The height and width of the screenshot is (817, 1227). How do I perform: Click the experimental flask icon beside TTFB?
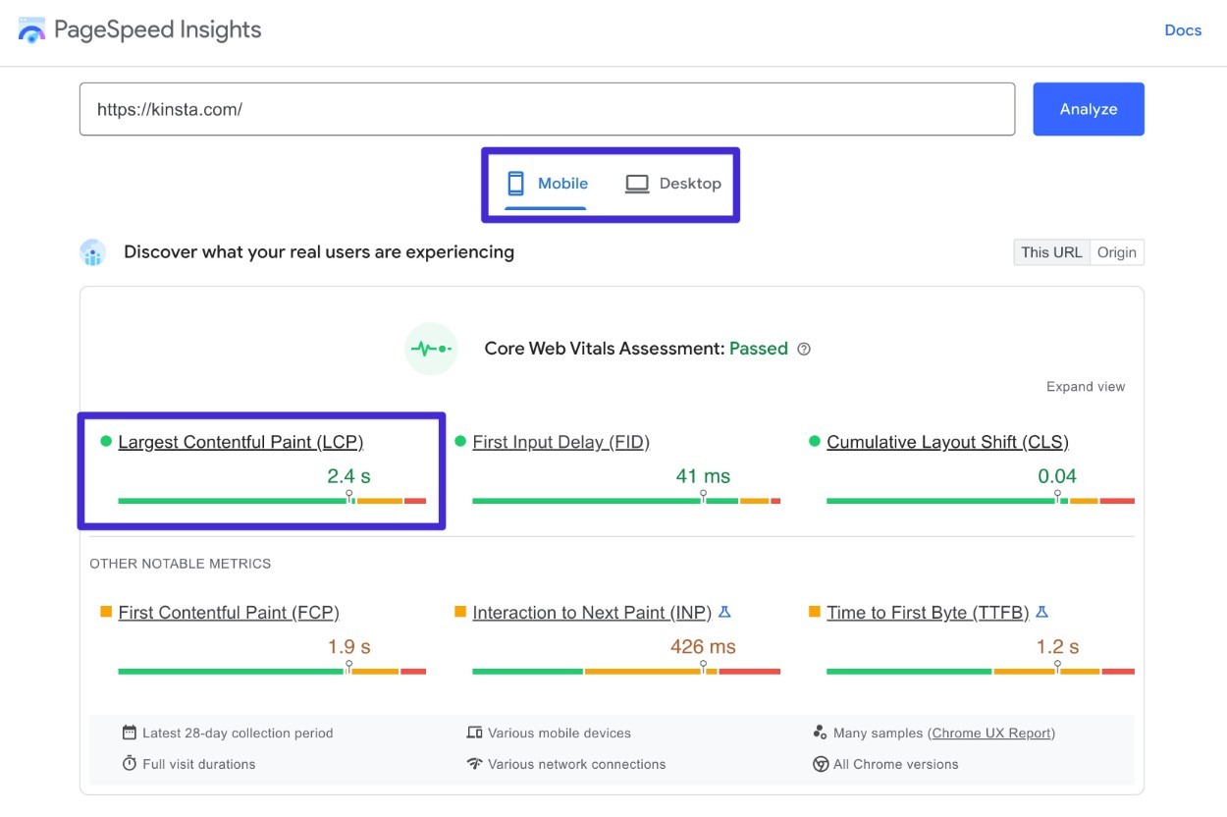pyautogui.click(x=1042, y=611)
